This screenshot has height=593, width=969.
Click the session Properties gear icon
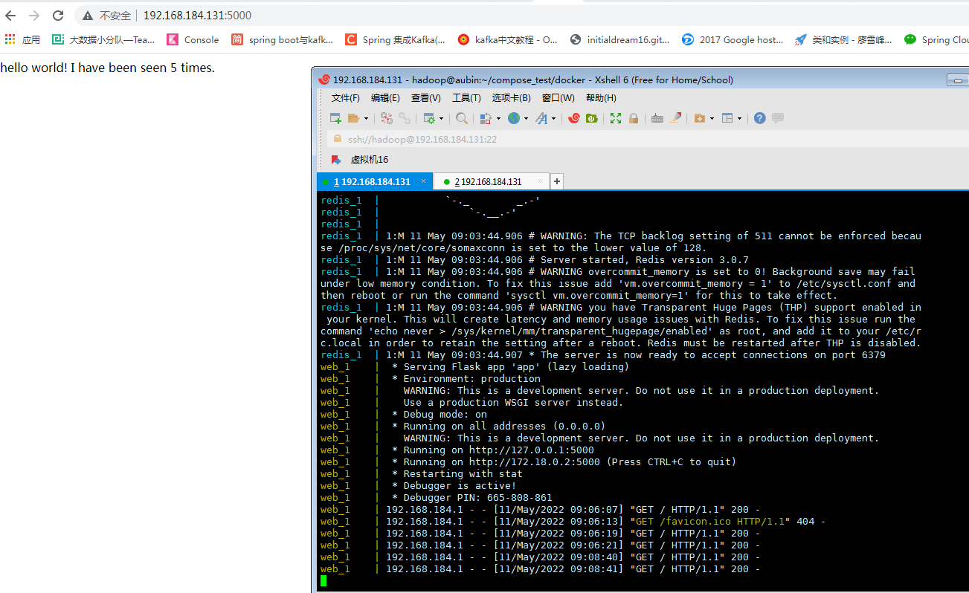428,118
